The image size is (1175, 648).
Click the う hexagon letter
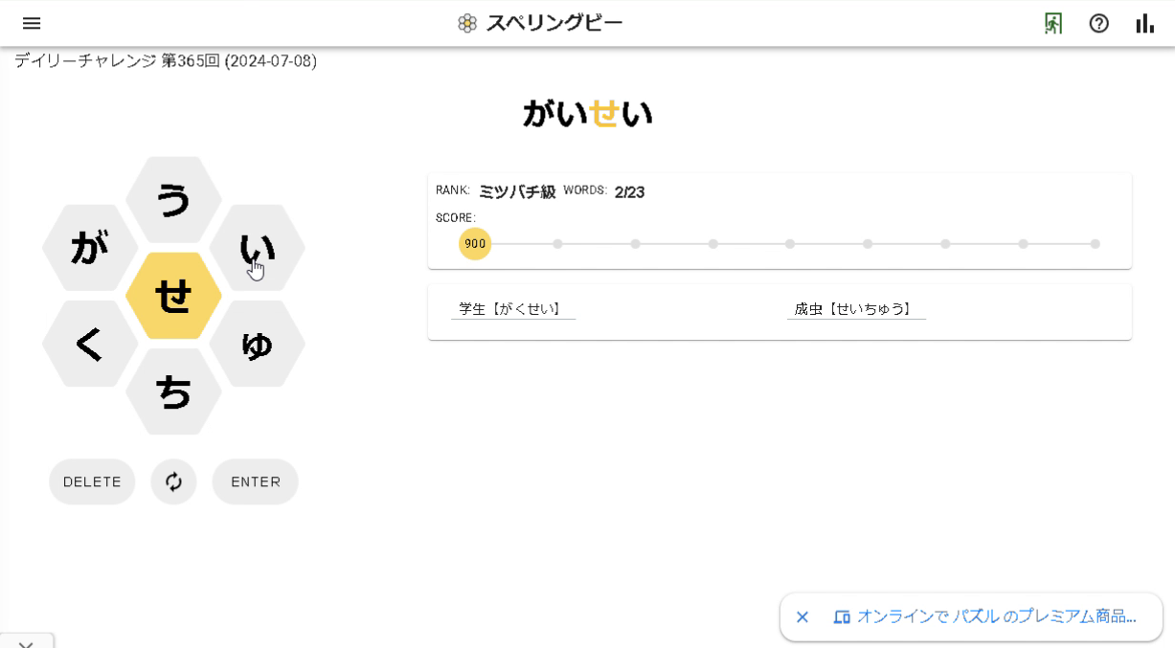(x=173, y=199)
